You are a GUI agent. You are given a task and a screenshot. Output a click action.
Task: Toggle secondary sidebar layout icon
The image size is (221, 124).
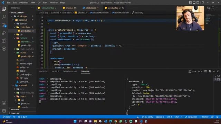click(198, 2)
